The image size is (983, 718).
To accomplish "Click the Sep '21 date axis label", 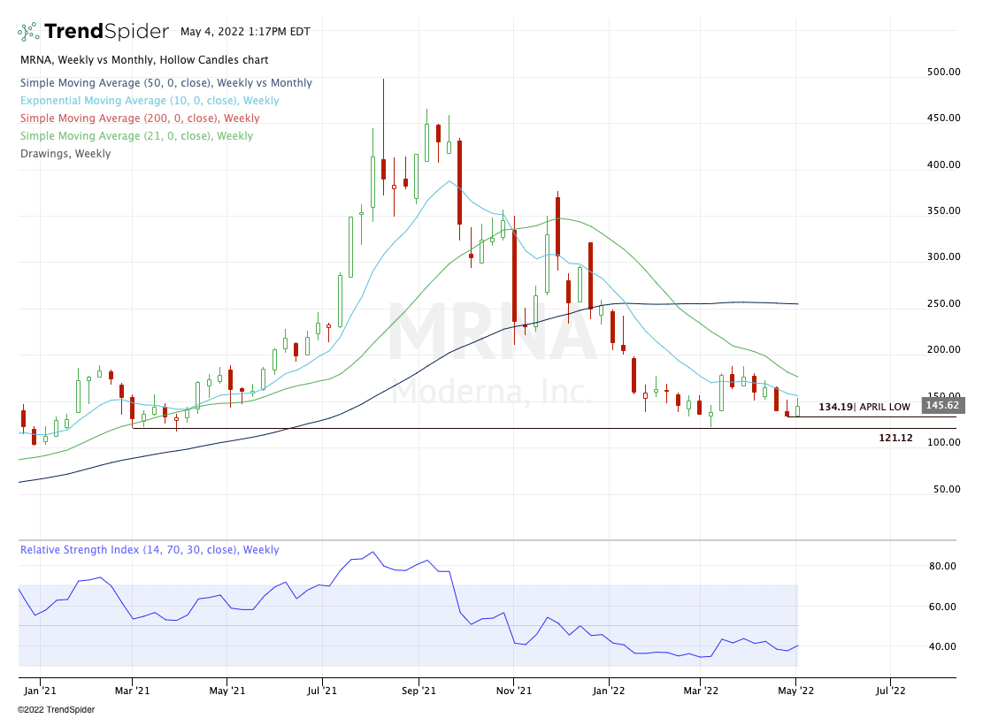I will click(419, 691).
